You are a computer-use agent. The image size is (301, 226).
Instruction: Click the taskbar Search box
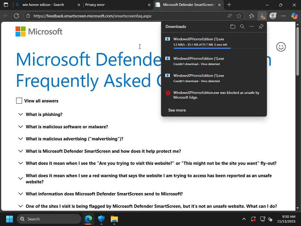click(49, 219)
